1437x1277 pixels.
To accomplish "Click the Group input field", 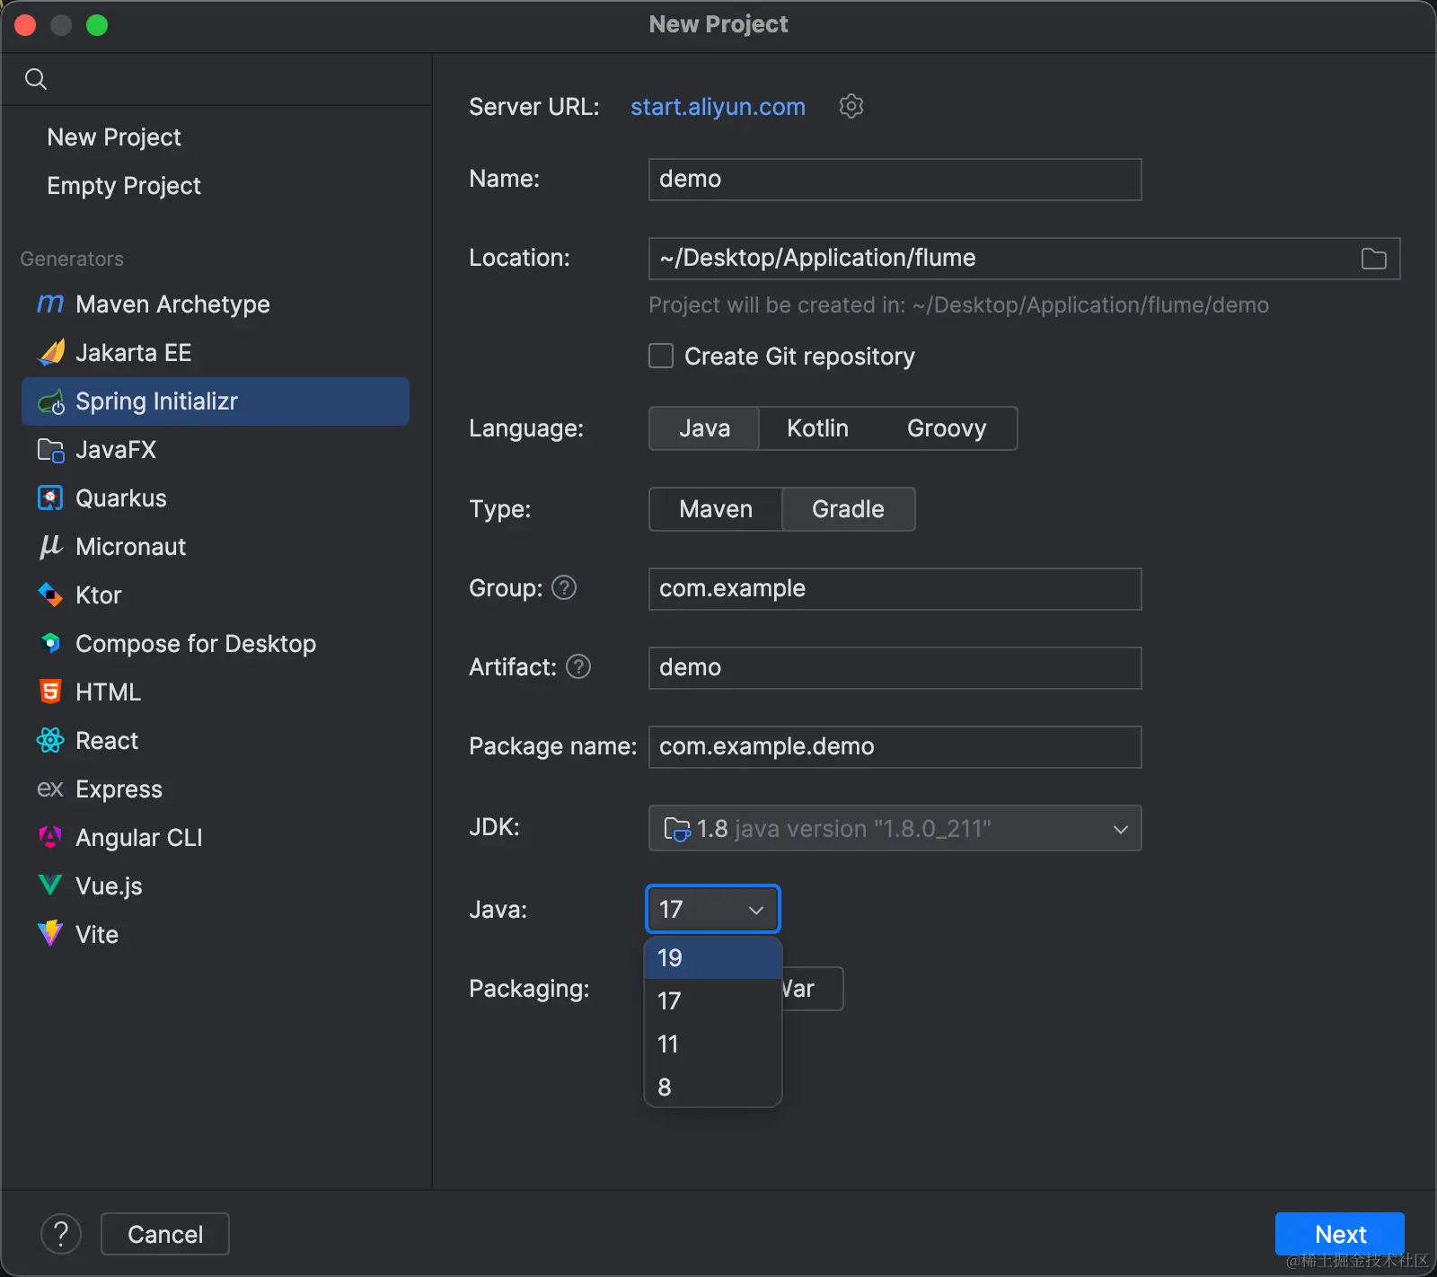I will pos(895,589).
